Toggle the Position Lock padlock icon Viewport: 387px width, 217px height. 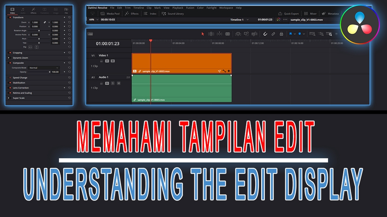pyautogui.click(x=281, y=34)
